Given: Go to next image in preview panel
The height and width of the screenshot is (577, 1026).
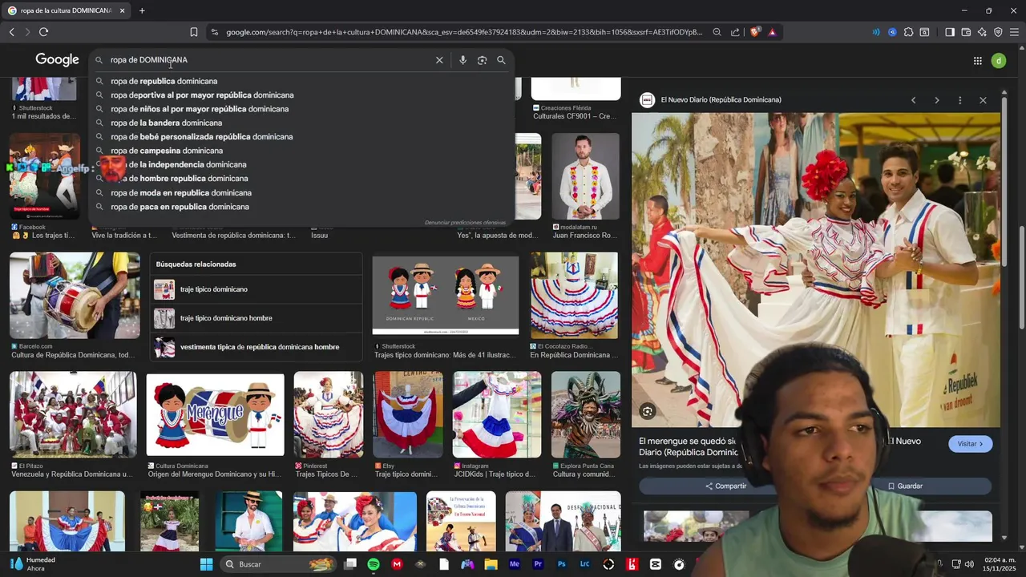Looking at the screenshot, I should pyautogui.click(x=936, y=100).
